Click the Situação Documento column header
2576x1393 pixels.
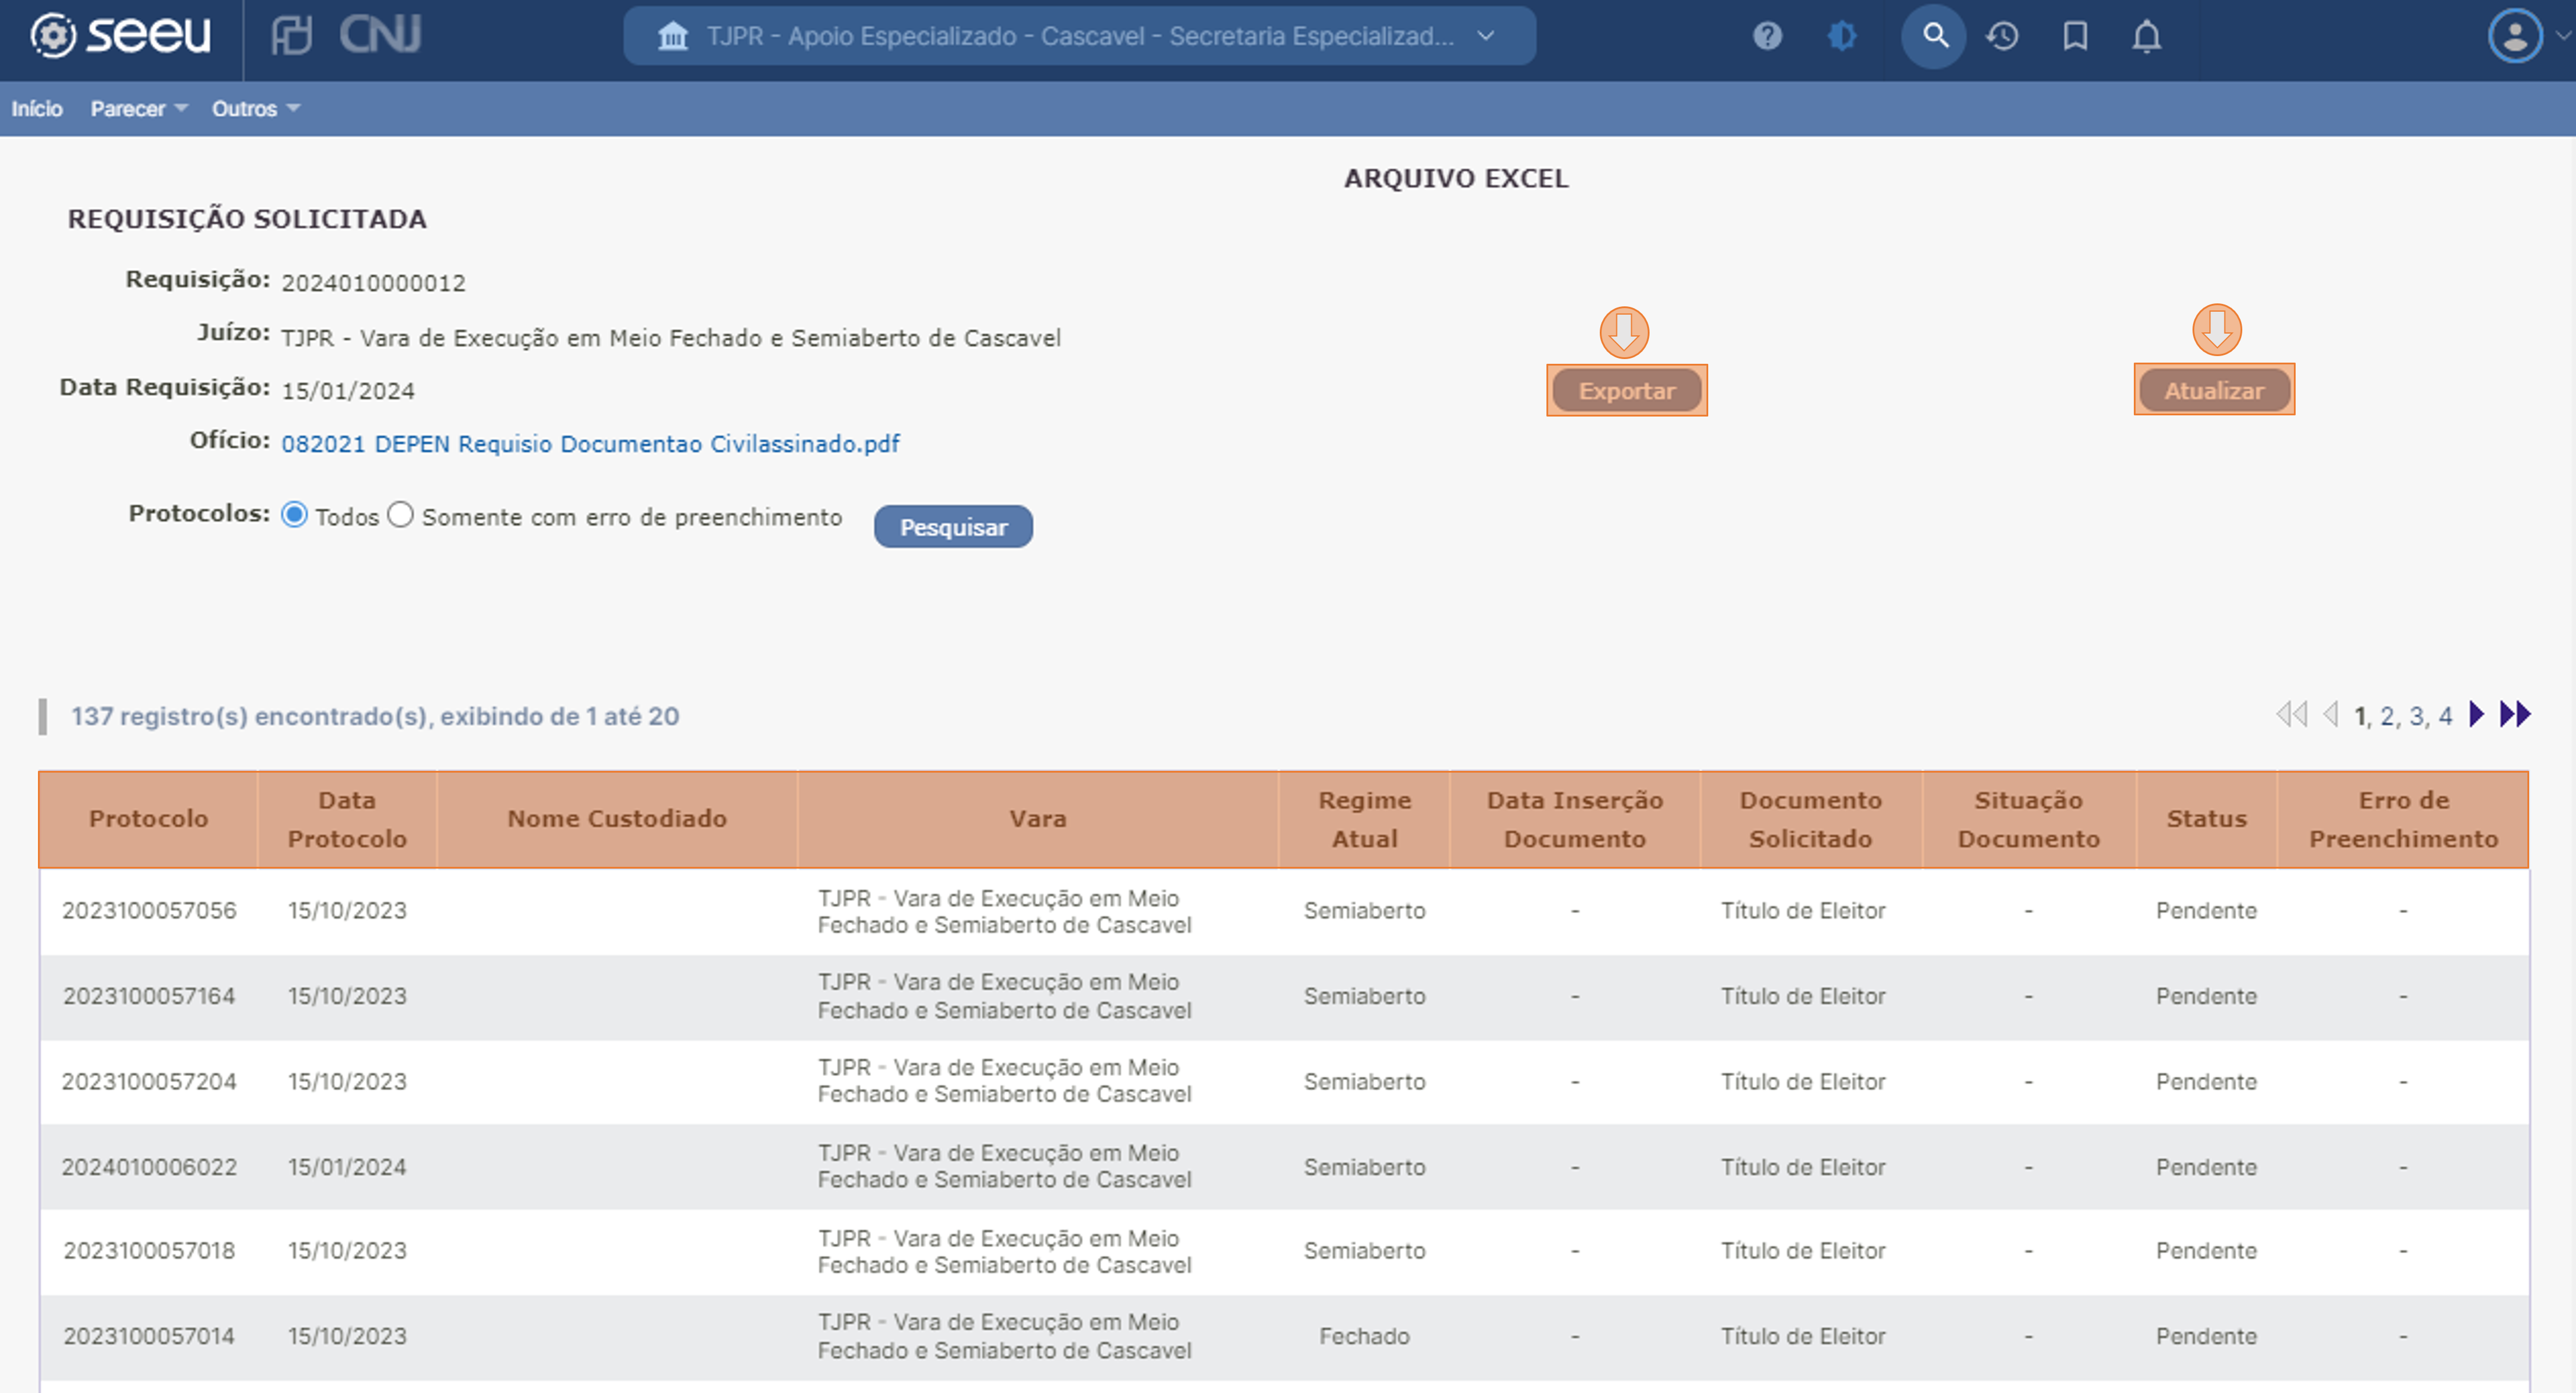2028,818
